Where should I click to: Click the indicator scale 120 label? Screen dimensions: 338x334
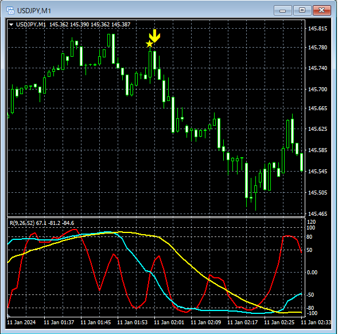click(x=312, y=222)
